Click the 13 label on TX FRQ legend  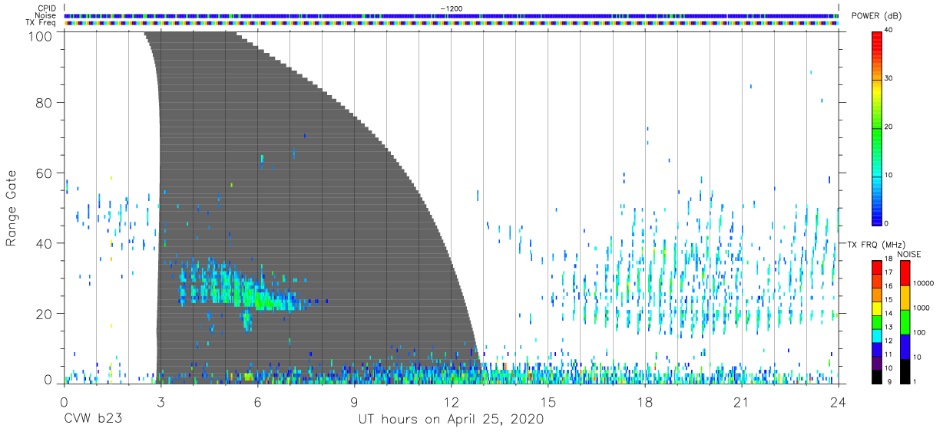point(888,328)
